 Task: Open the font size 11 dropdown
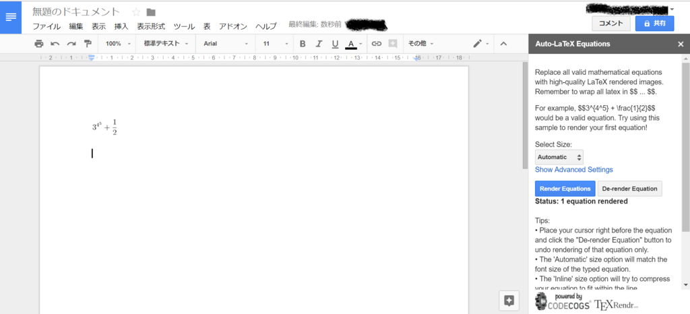tap(276, 44)
